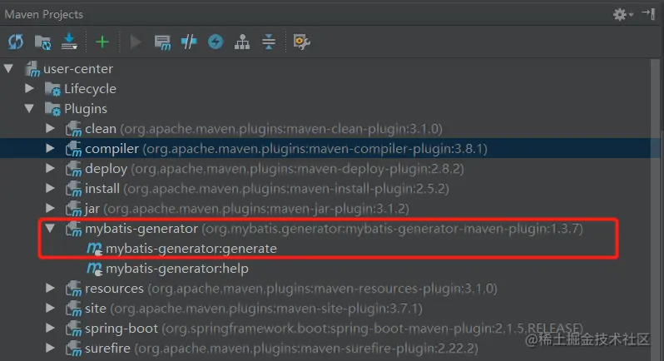Image resolution: width=664 pixels, height=361 pixels.
Task: Add Maven project with plus icon
Action: coord(102,42)
